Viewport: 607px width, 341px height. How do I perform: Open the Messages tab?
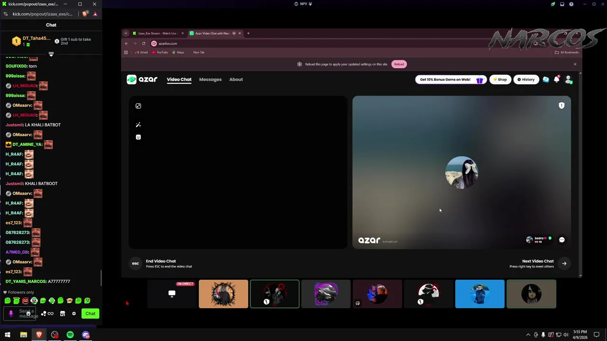[210, 80]
